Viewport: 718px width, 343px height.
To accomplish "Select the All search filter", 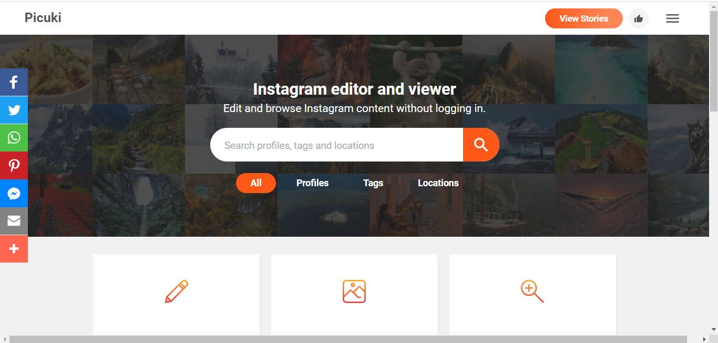I will pyautogui.click(x=256, y=183).
